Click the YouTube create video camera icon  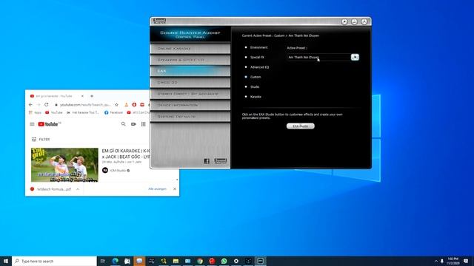[133, 124]
